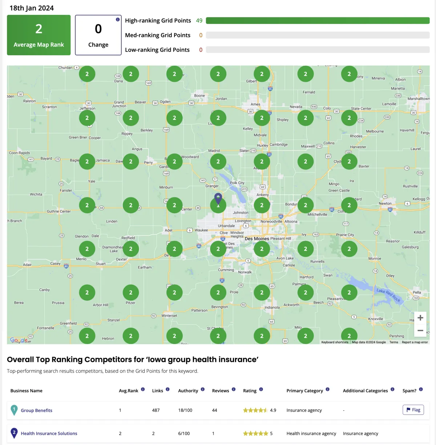The height and width of the screenshot is (445, 436).
Task: Open the Authority column info icon
Action: 203,389
